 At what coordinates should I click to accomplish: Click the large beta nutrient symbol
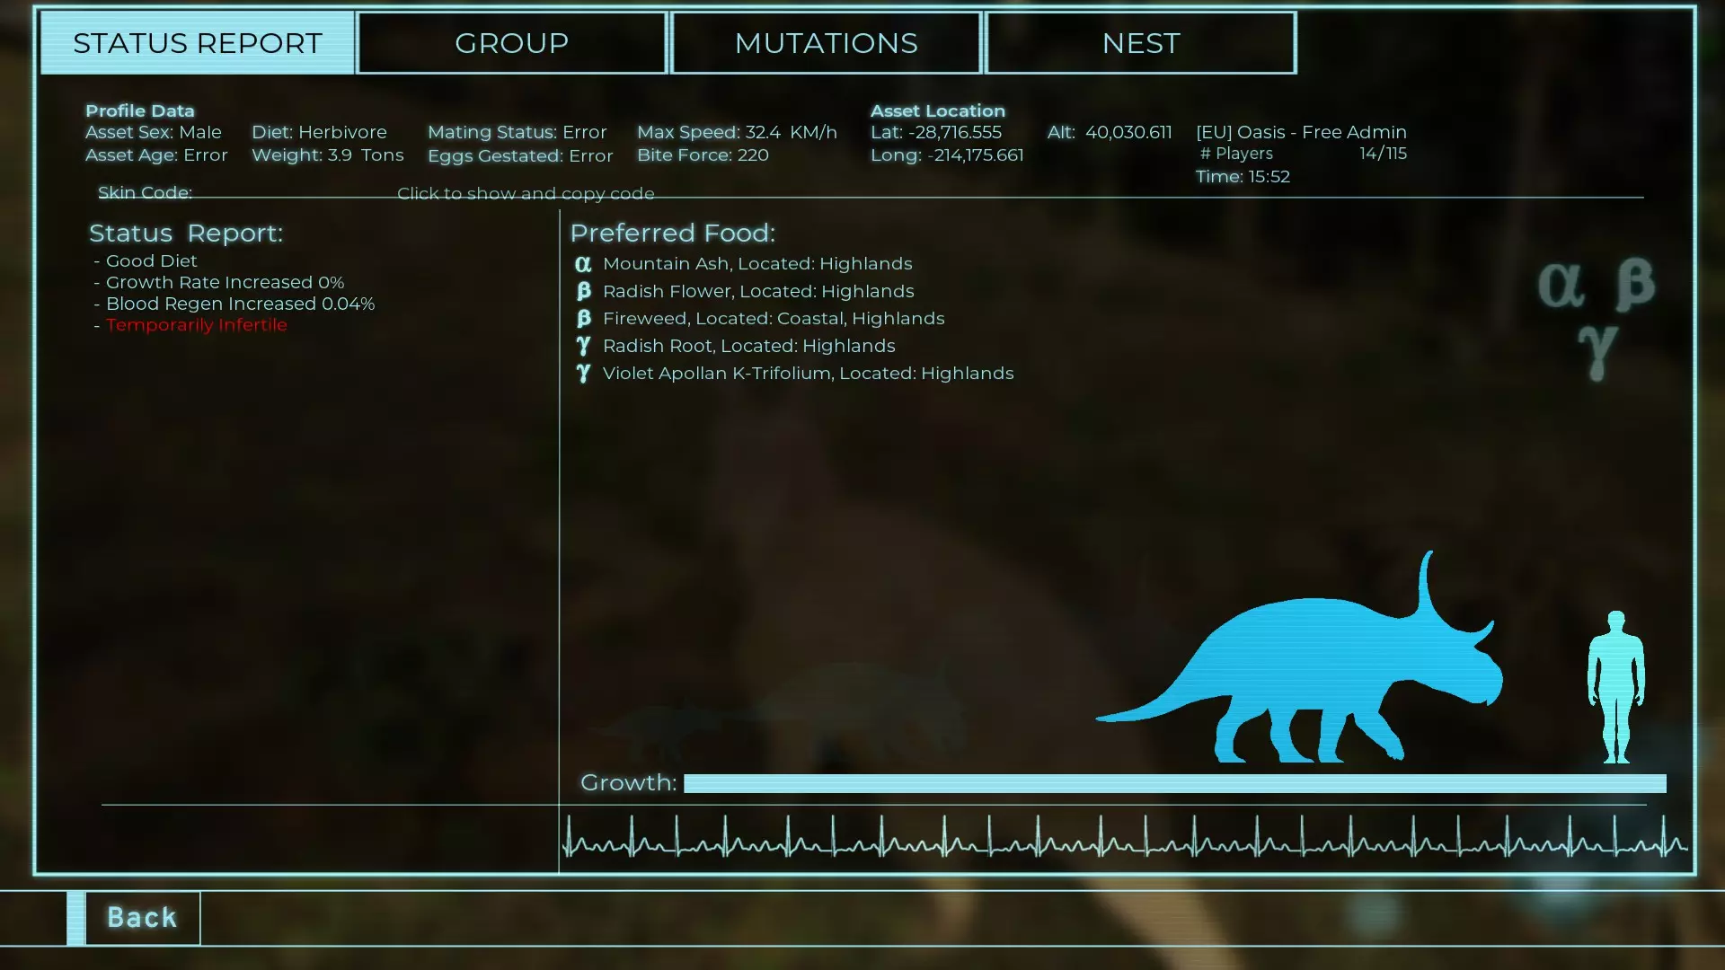click(1635, 284)
